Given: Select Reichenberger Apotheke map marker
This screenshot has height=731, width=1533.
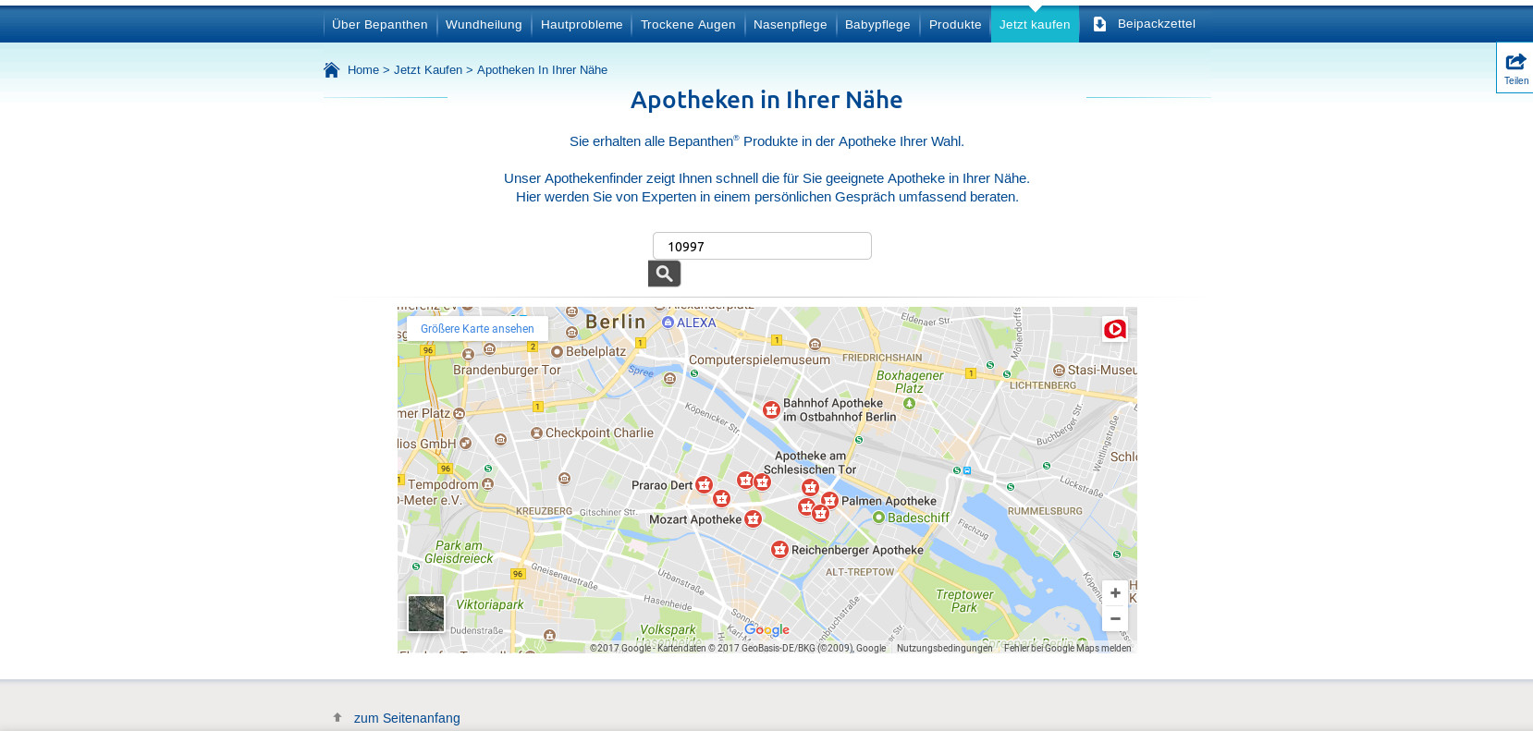Looking at the screenshot, I should click(779, 550).
